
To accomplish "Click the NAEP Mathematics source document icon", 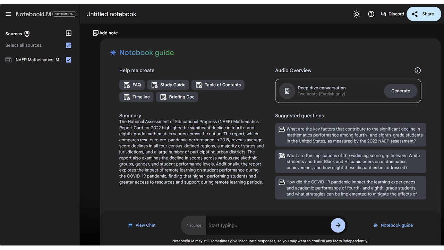I will tap(8, 60).
